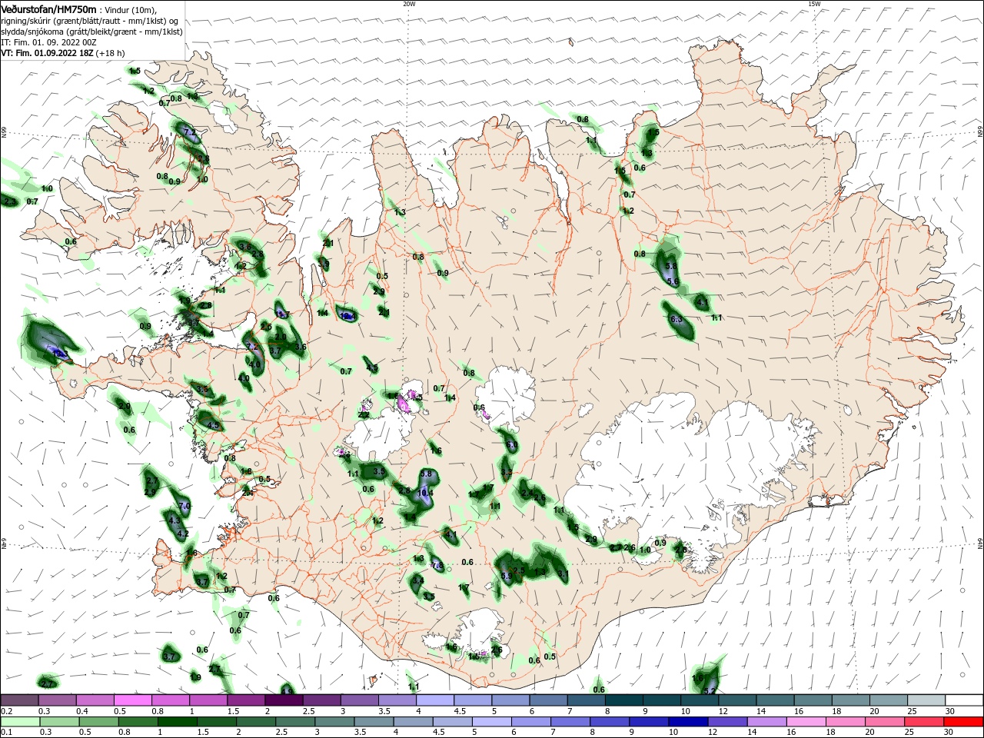Viewport: 984px width, 738px height.
Task: Click the 6.0 precipitation value
Action: [512, 446]
